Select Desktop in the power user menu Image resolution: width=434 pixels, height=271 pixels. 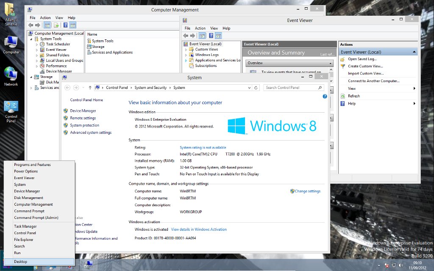[39, 262]
